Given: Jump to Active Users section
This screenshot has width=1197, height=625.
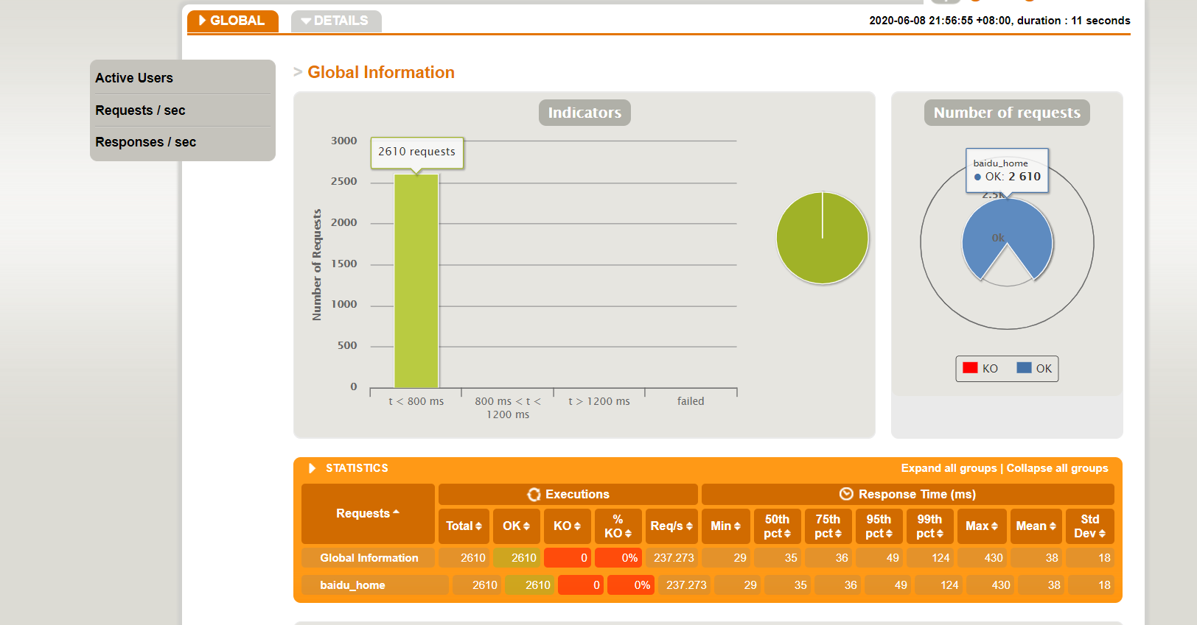Looking at the screenshot, I should 134,78.
